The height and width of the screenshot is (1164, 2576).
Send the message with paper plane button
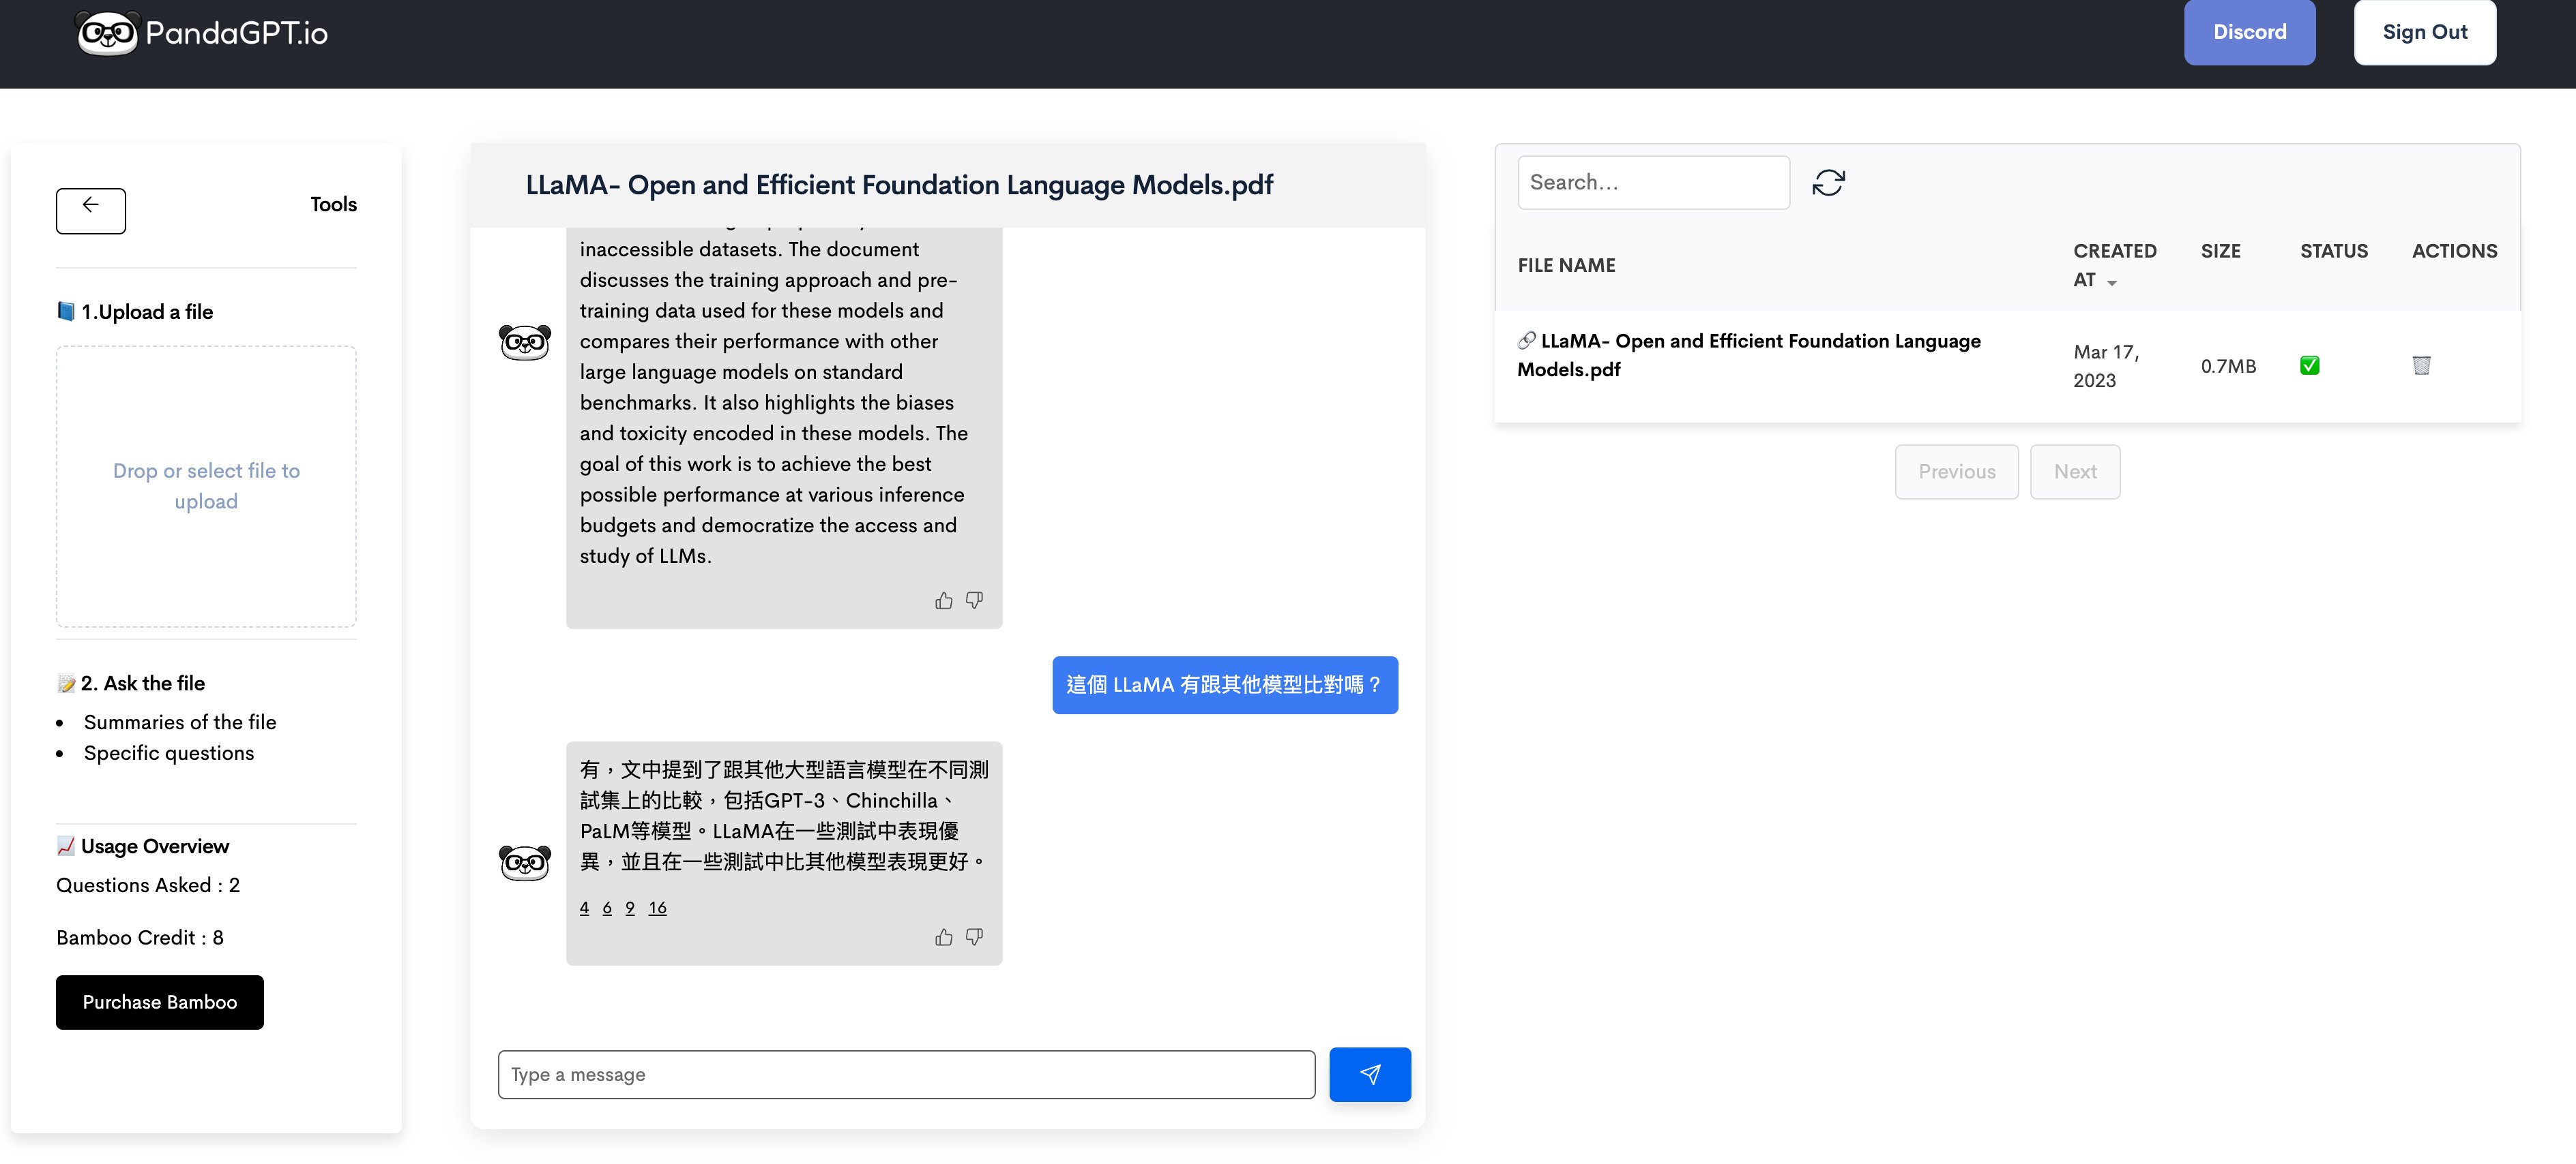[1370, 1074]
